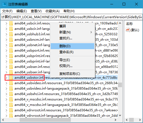
Task: Click folder icon of amd64_usbncm.inf-languagepack key
Action: coord(11,40)
